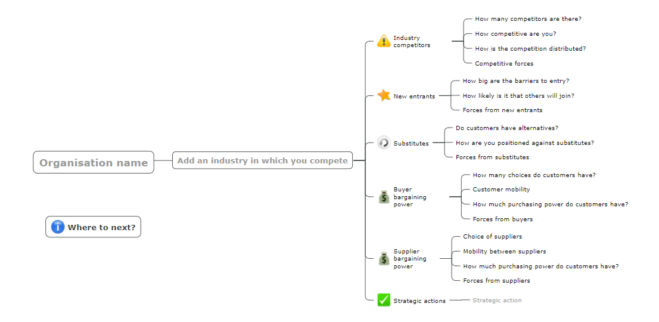Screen dimensions: 659x322
Task: Select the 'Add an industry in which you compete' node
Action: 262,160
